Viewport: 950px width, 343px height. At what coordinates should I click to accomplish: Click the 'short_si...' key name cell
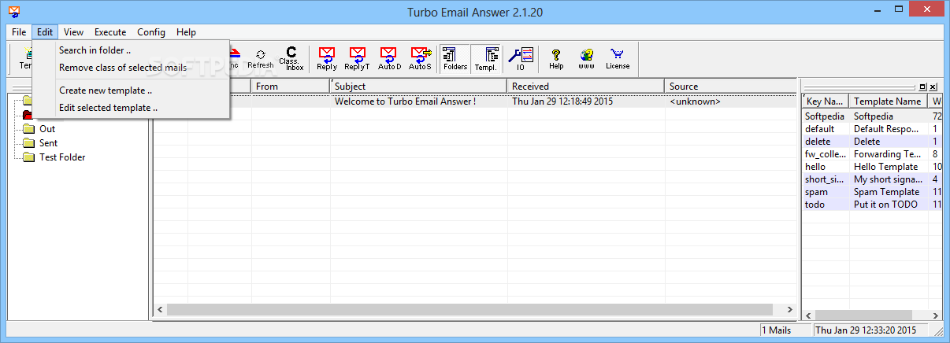(x=825, y=179)
